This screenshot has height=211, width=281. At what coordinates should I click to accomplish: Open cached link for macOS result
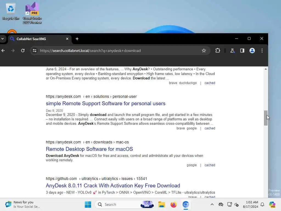pos(210,165)
